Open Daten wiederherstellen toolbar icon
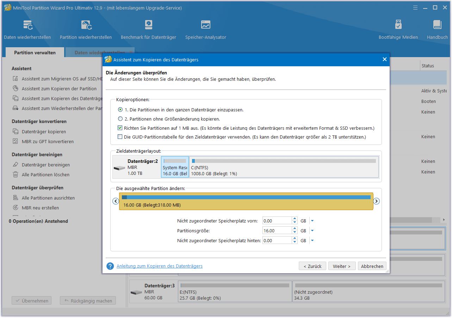This screenshot has width=452, height=318. (27, 25)
